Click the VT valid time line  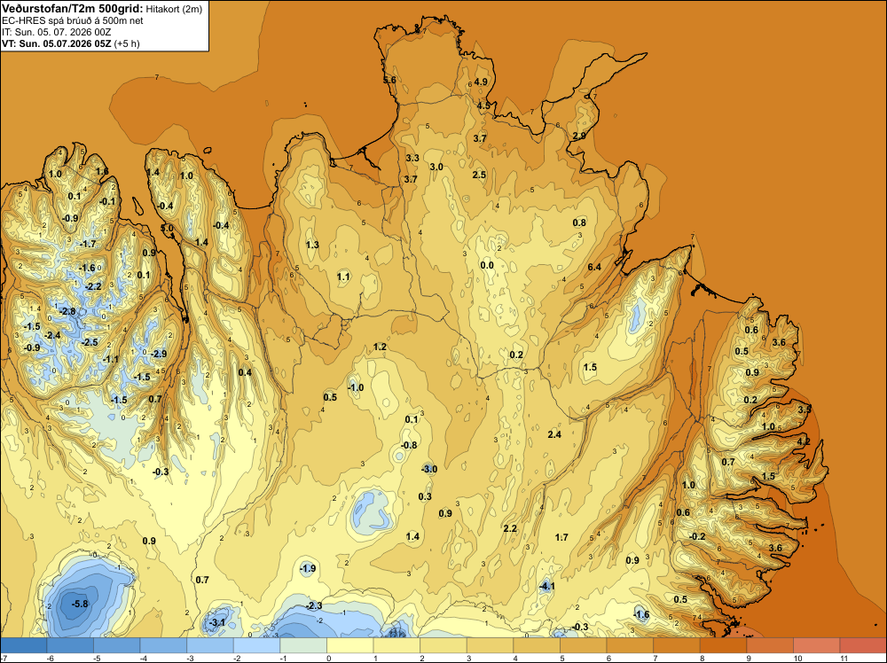[x=71, y=43]
